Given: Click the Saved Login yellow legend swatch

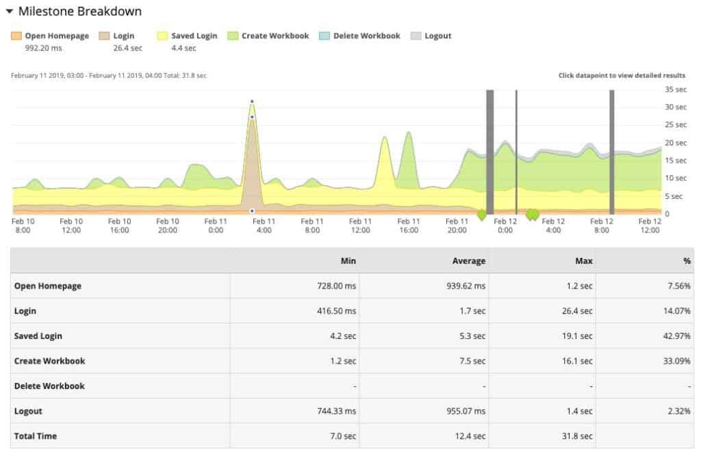Looking at the screenshot, I should pyautogui.click(x=162, y=36).
